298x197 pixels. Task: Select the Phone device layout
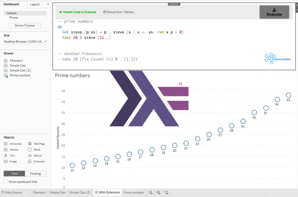14,18
